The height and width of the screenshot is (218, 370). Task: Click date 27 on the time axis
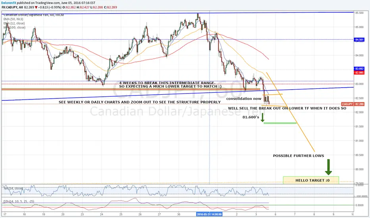159,214
